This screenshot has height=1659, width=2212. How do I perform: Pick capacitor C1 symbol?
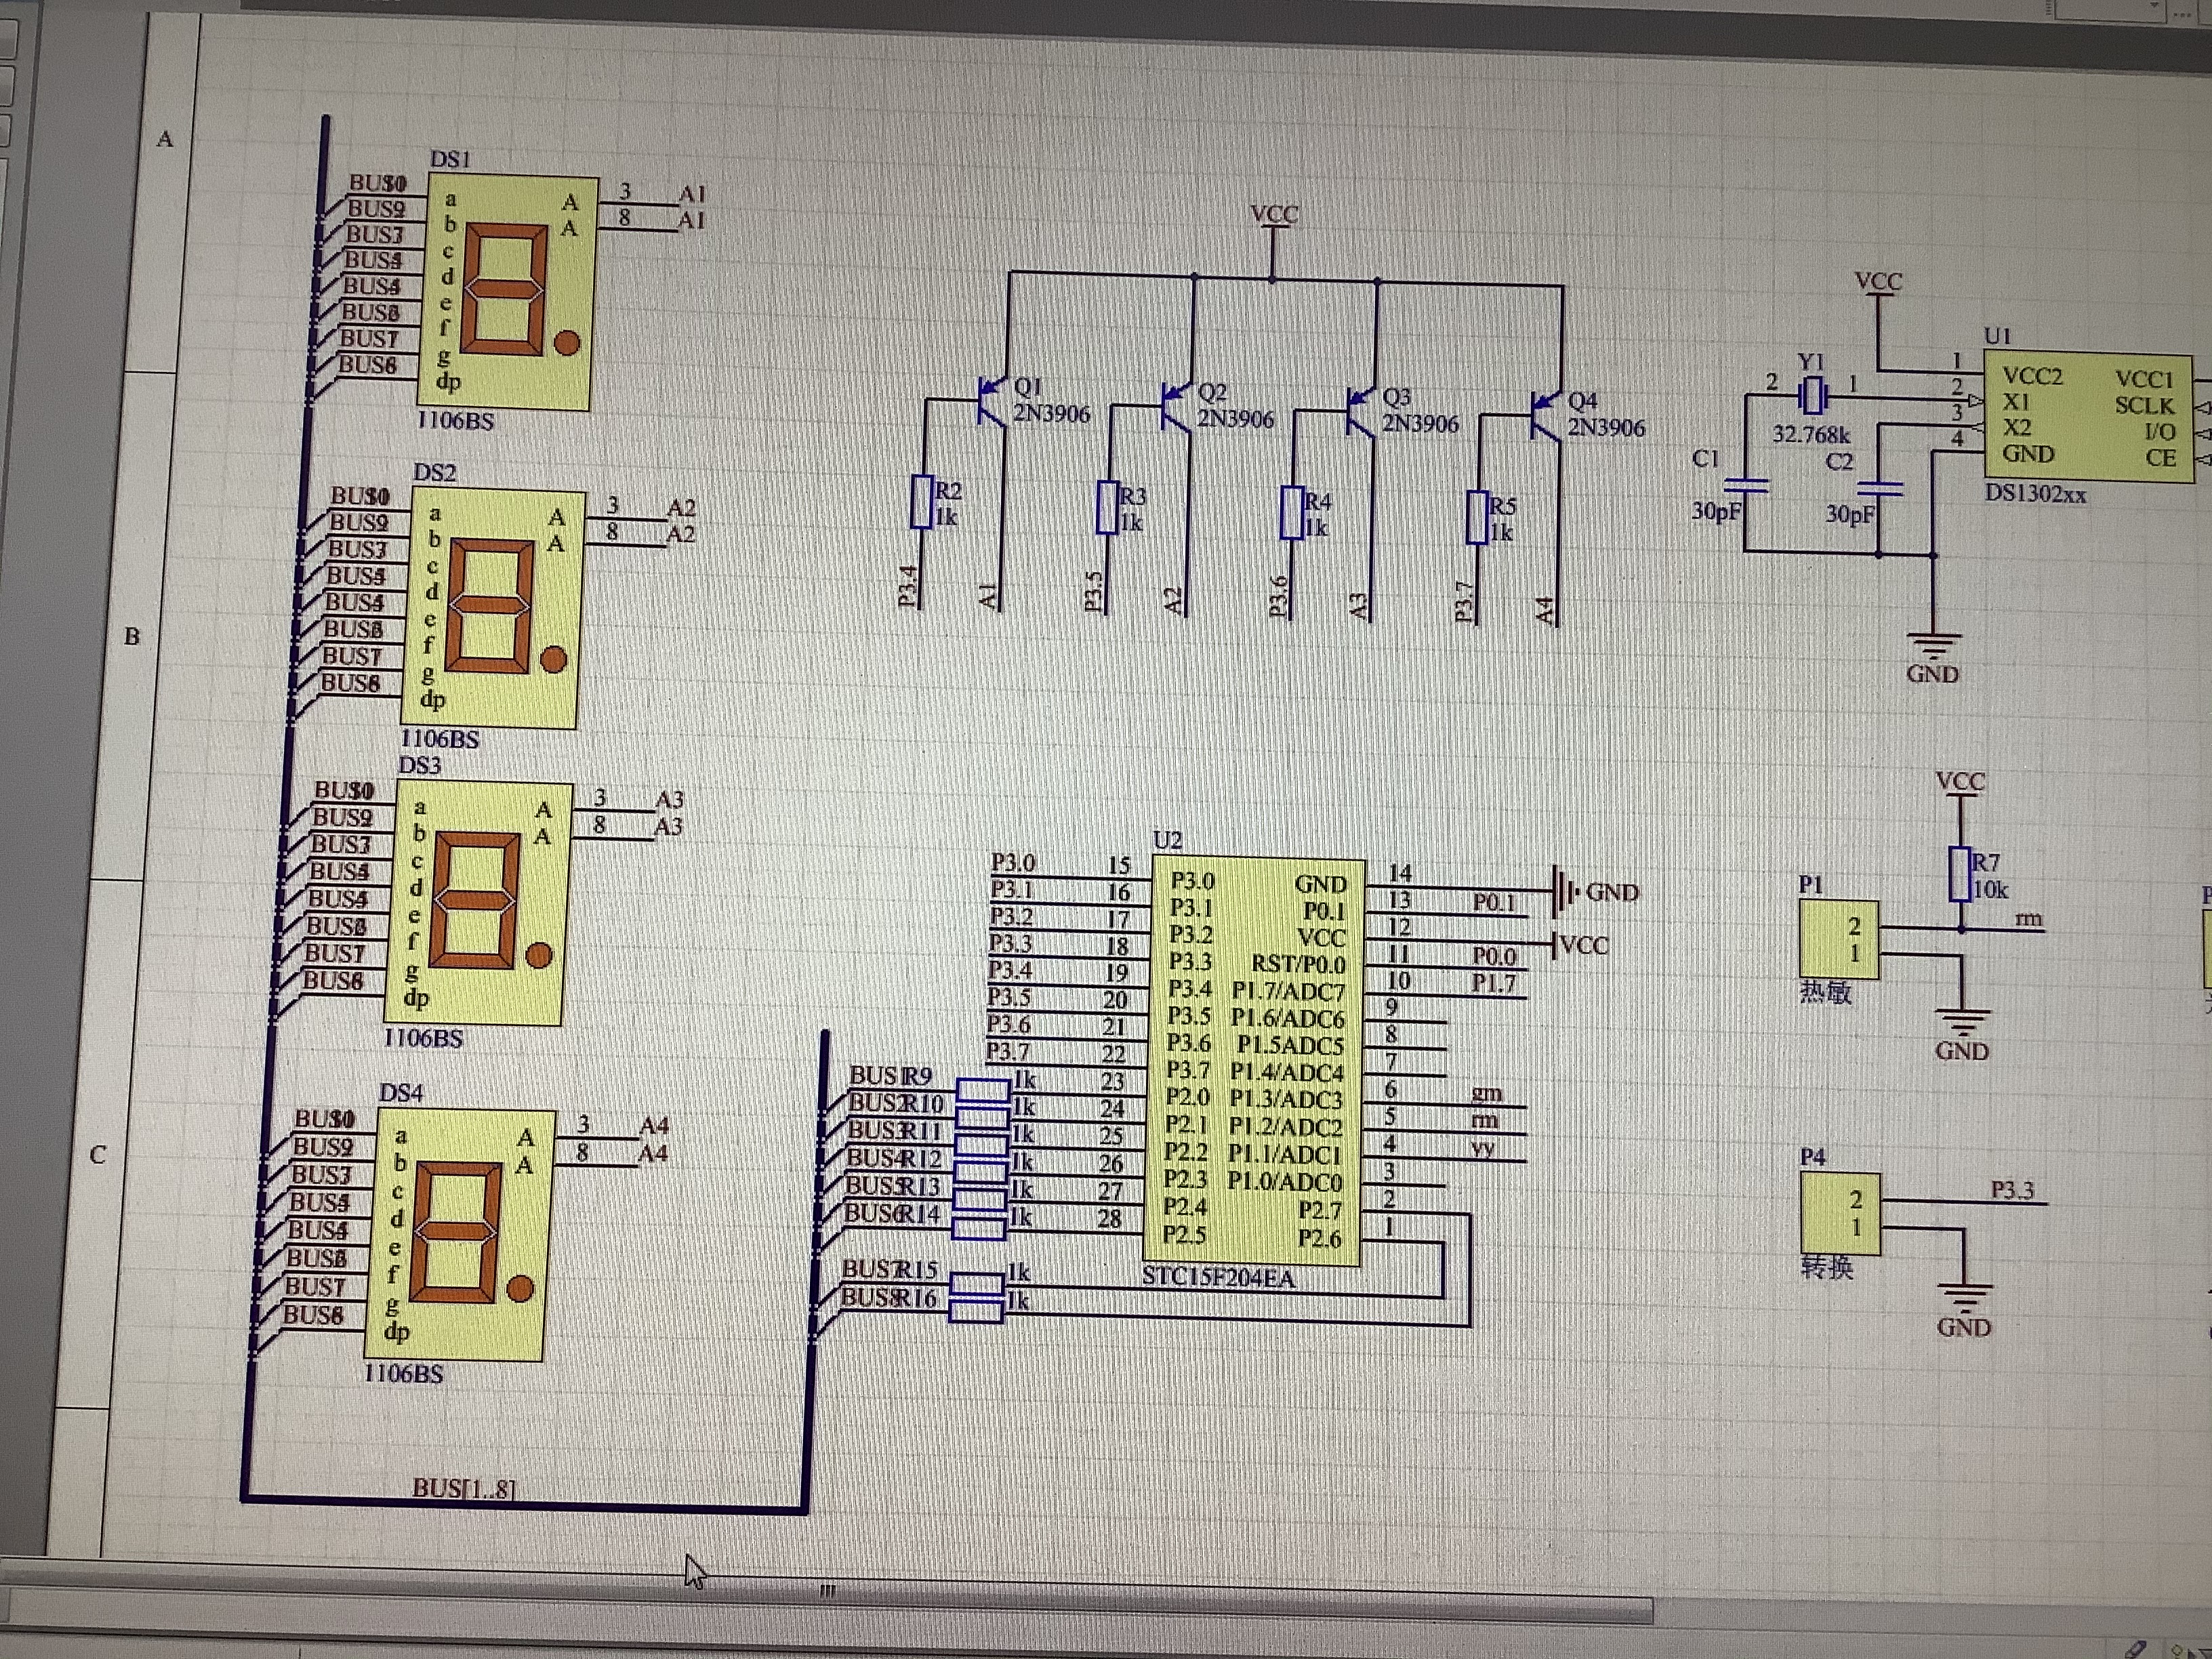click(1746, 487)
